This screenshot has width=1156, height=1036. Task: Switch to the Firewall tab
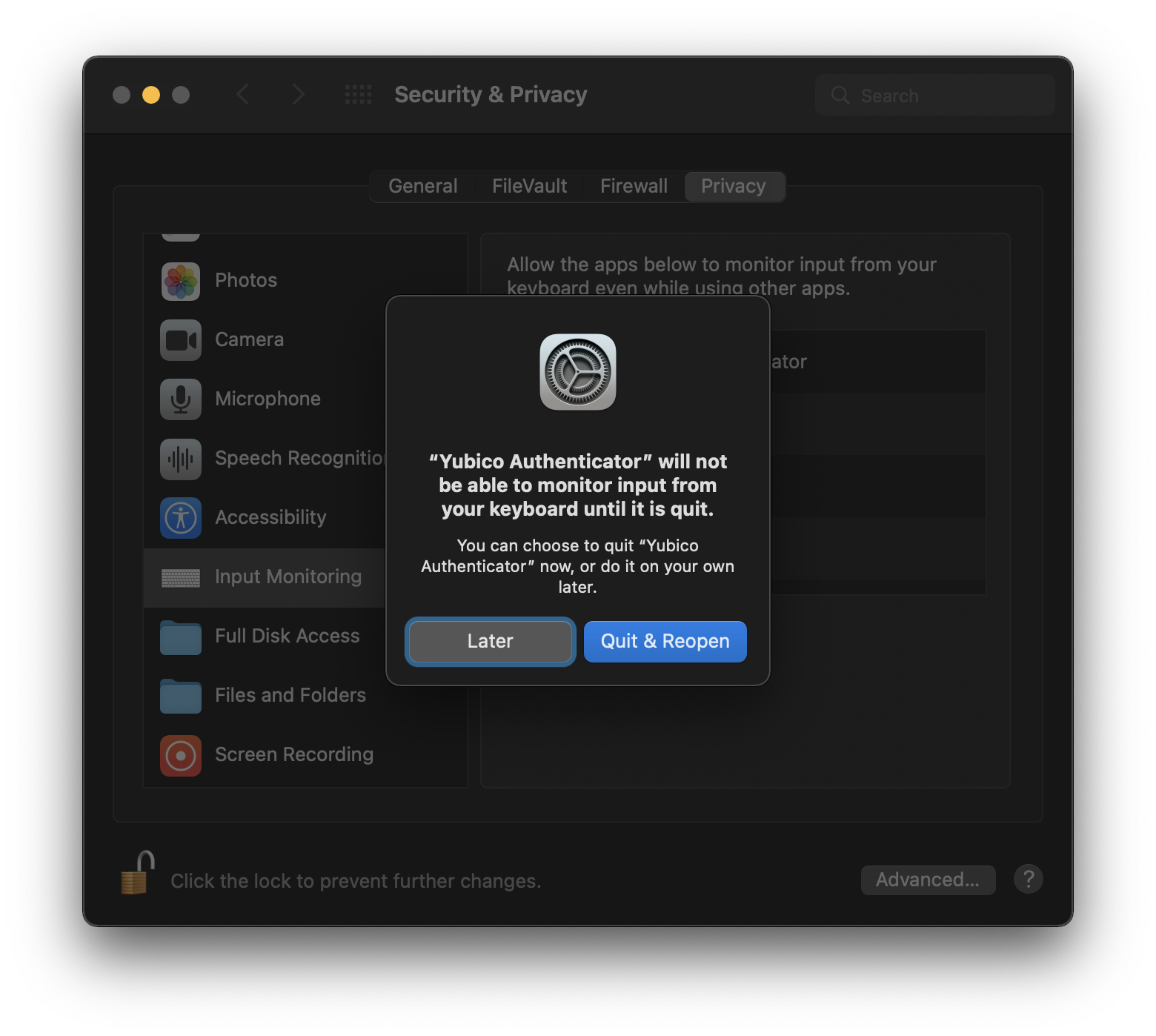[x=634, y=186]
